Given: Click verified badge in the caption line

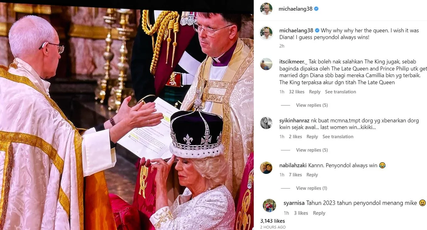Looking at the screenshot, I should [x=317, y=30].
